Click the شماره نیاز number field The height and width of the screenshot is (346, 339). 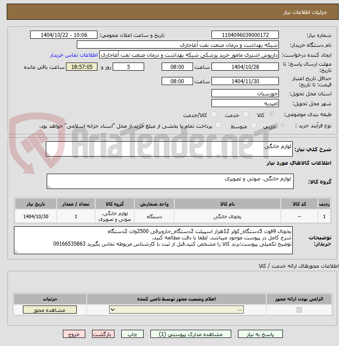point(245,35)
